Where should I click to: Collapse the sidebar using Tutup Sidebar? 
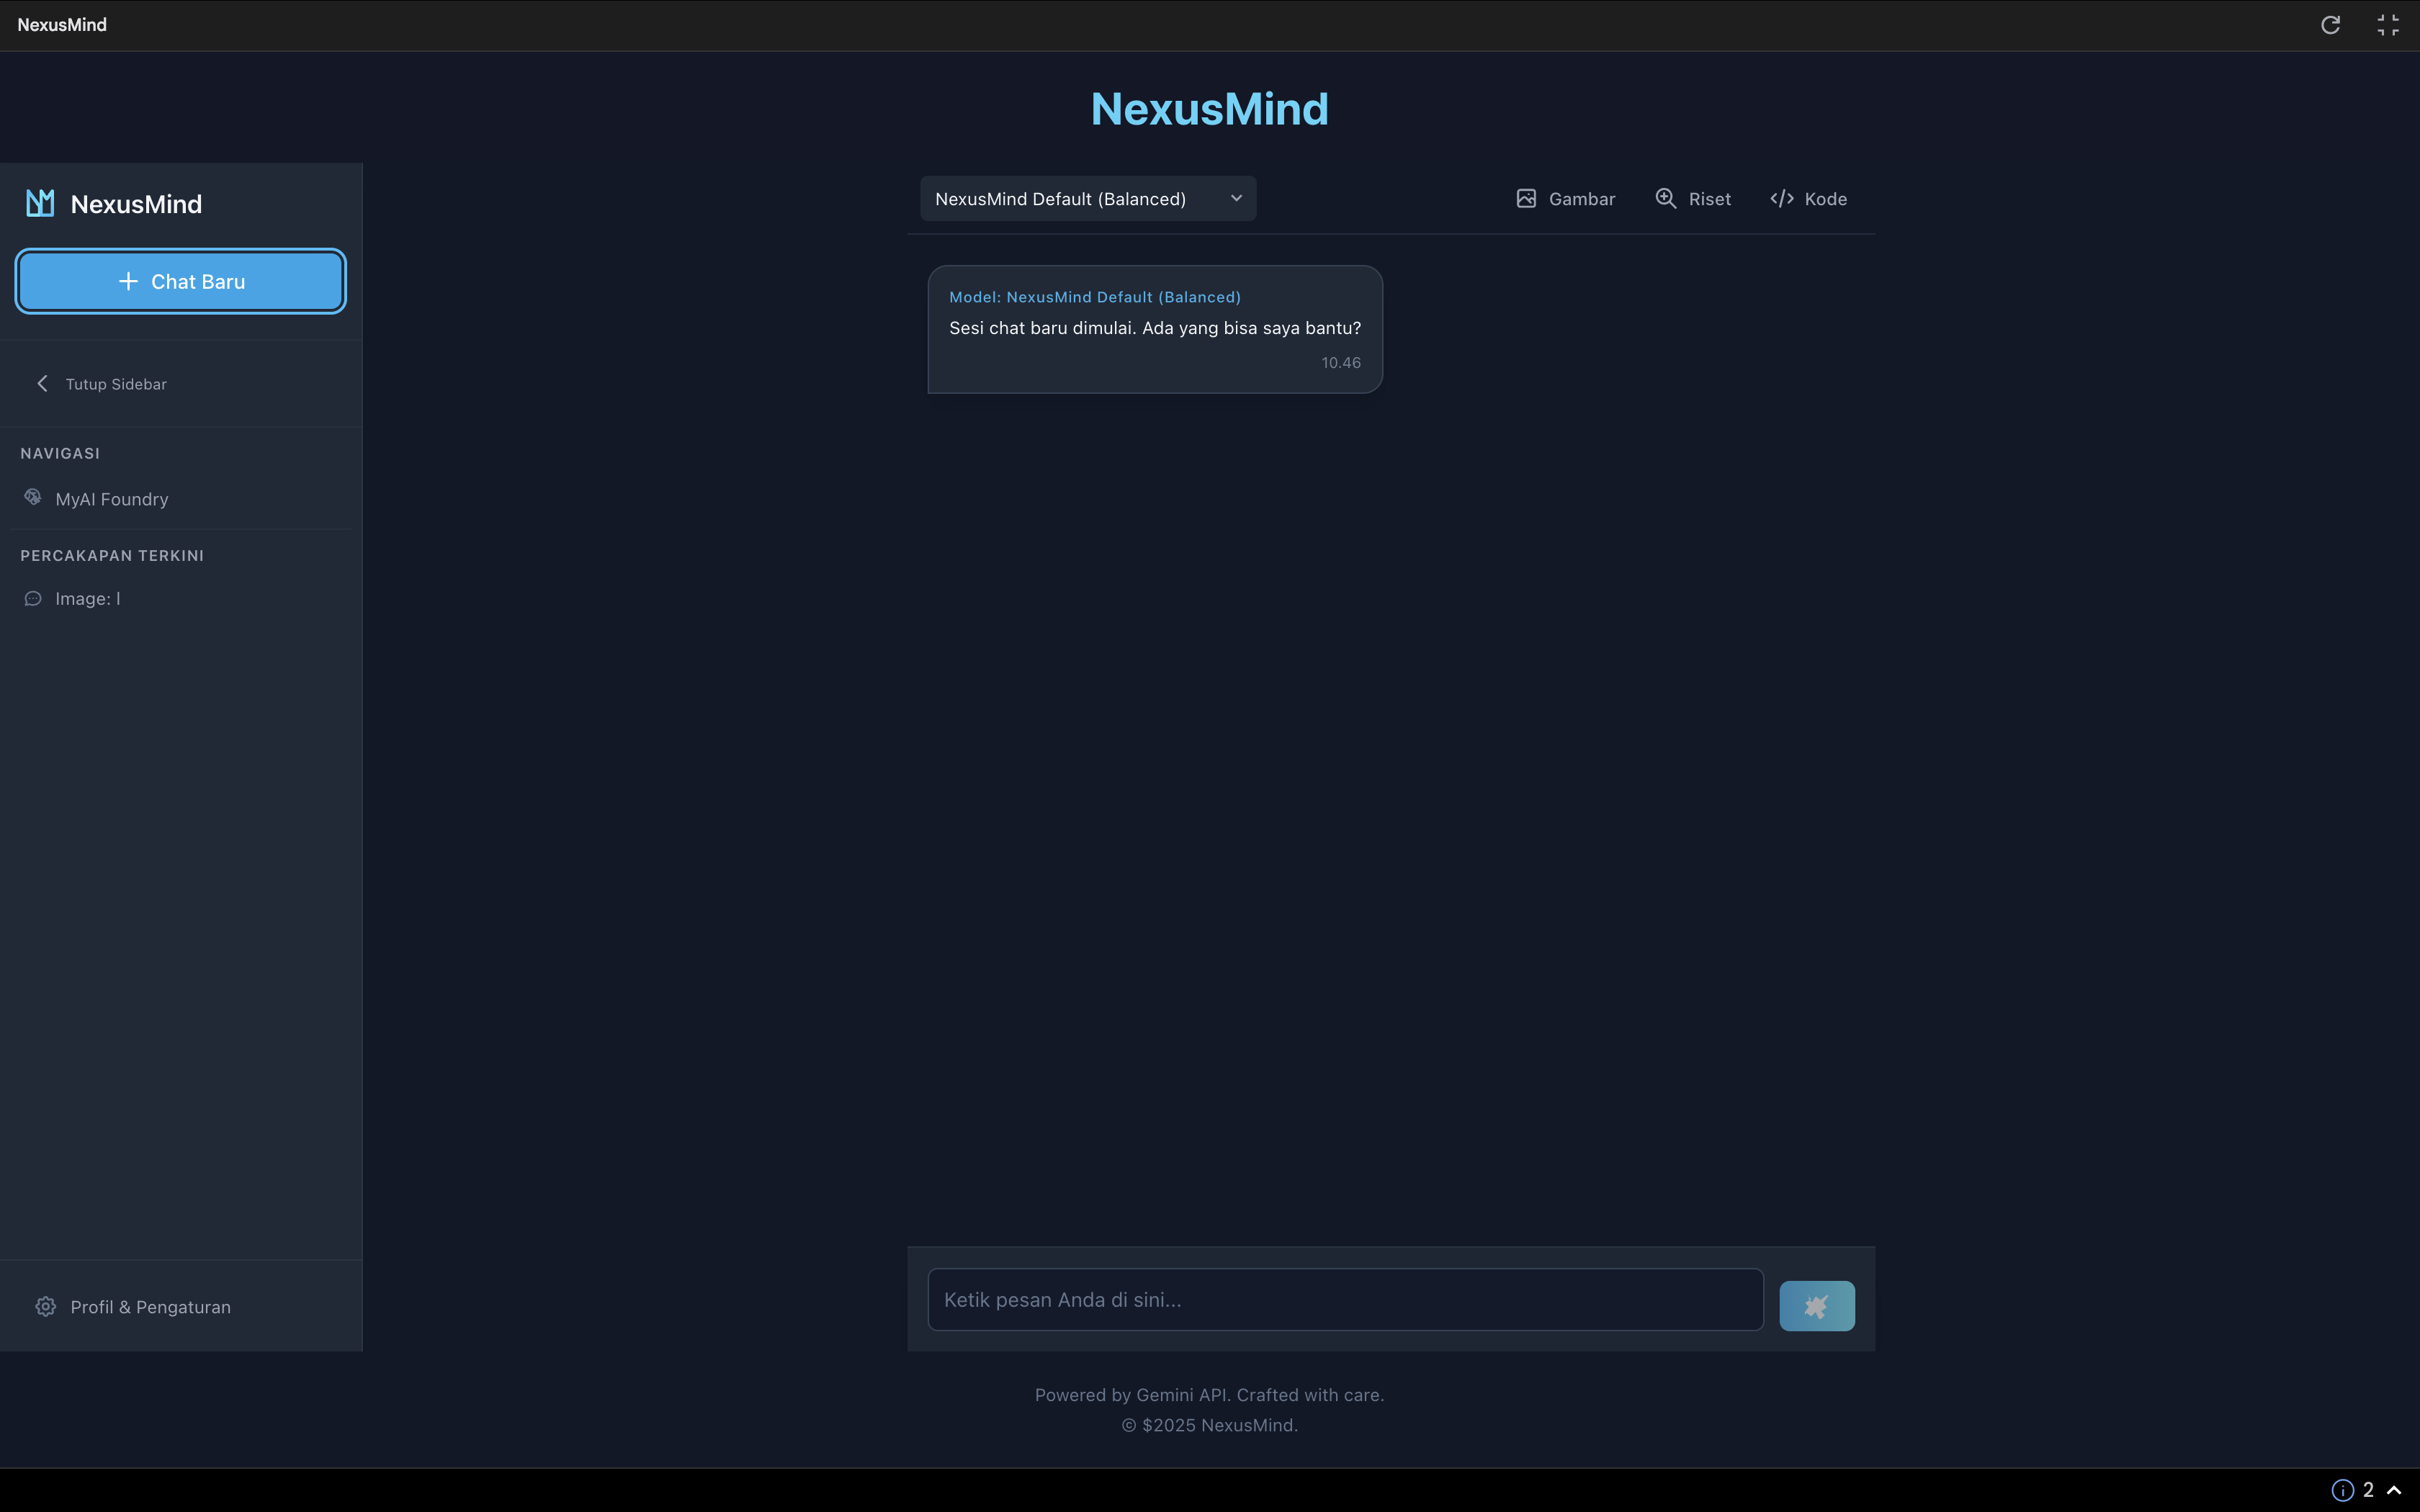pos(116,383)
